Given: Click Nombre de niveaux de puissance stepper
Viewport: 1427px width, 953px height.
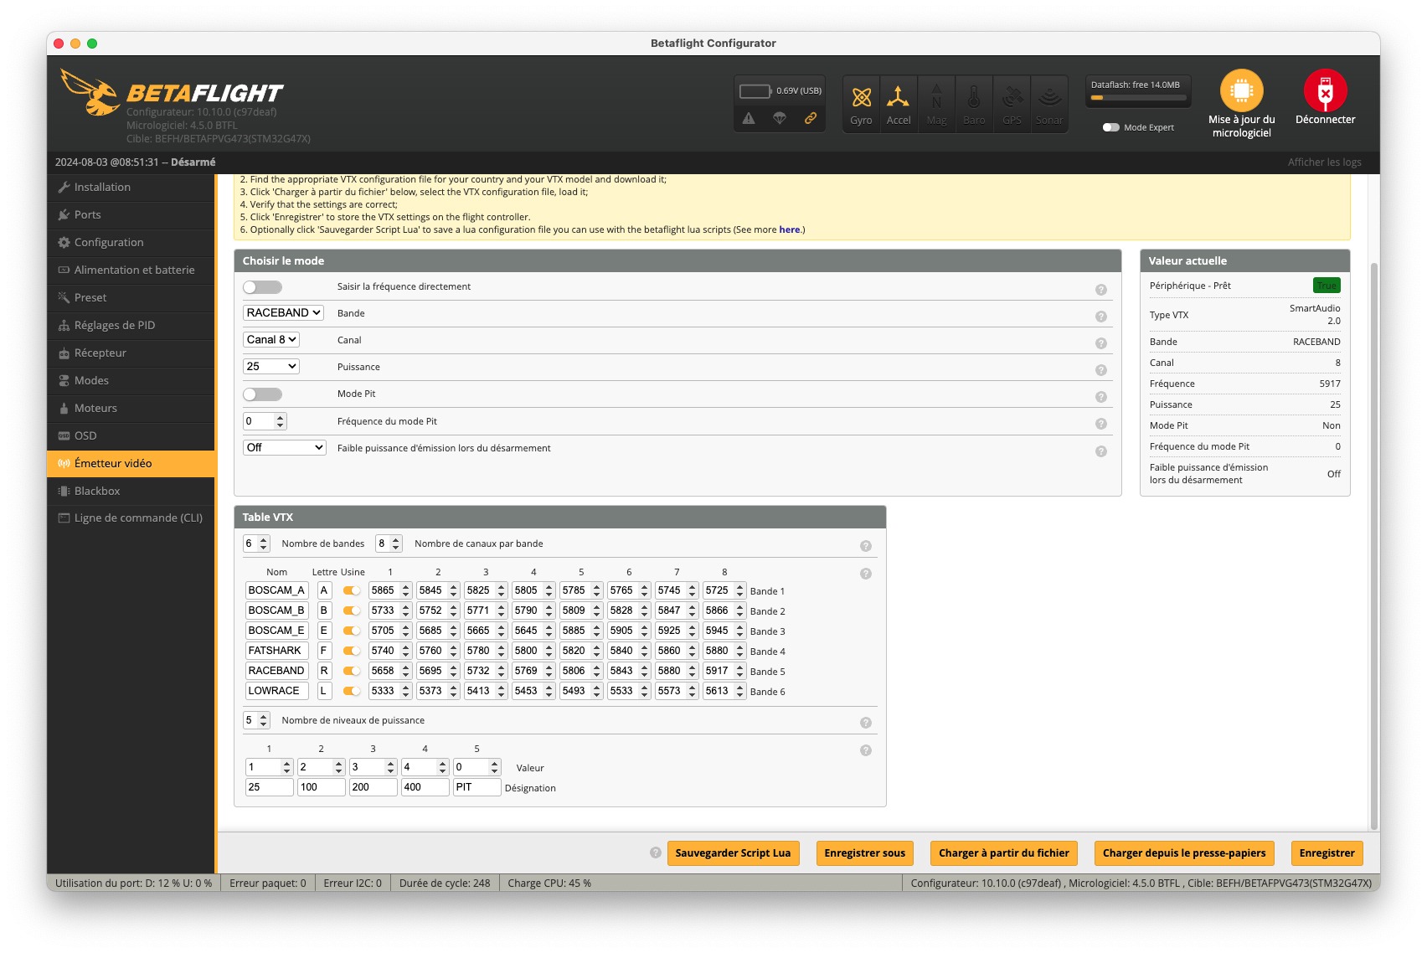Looking at the screenshot, I should (x=264, y=720).
